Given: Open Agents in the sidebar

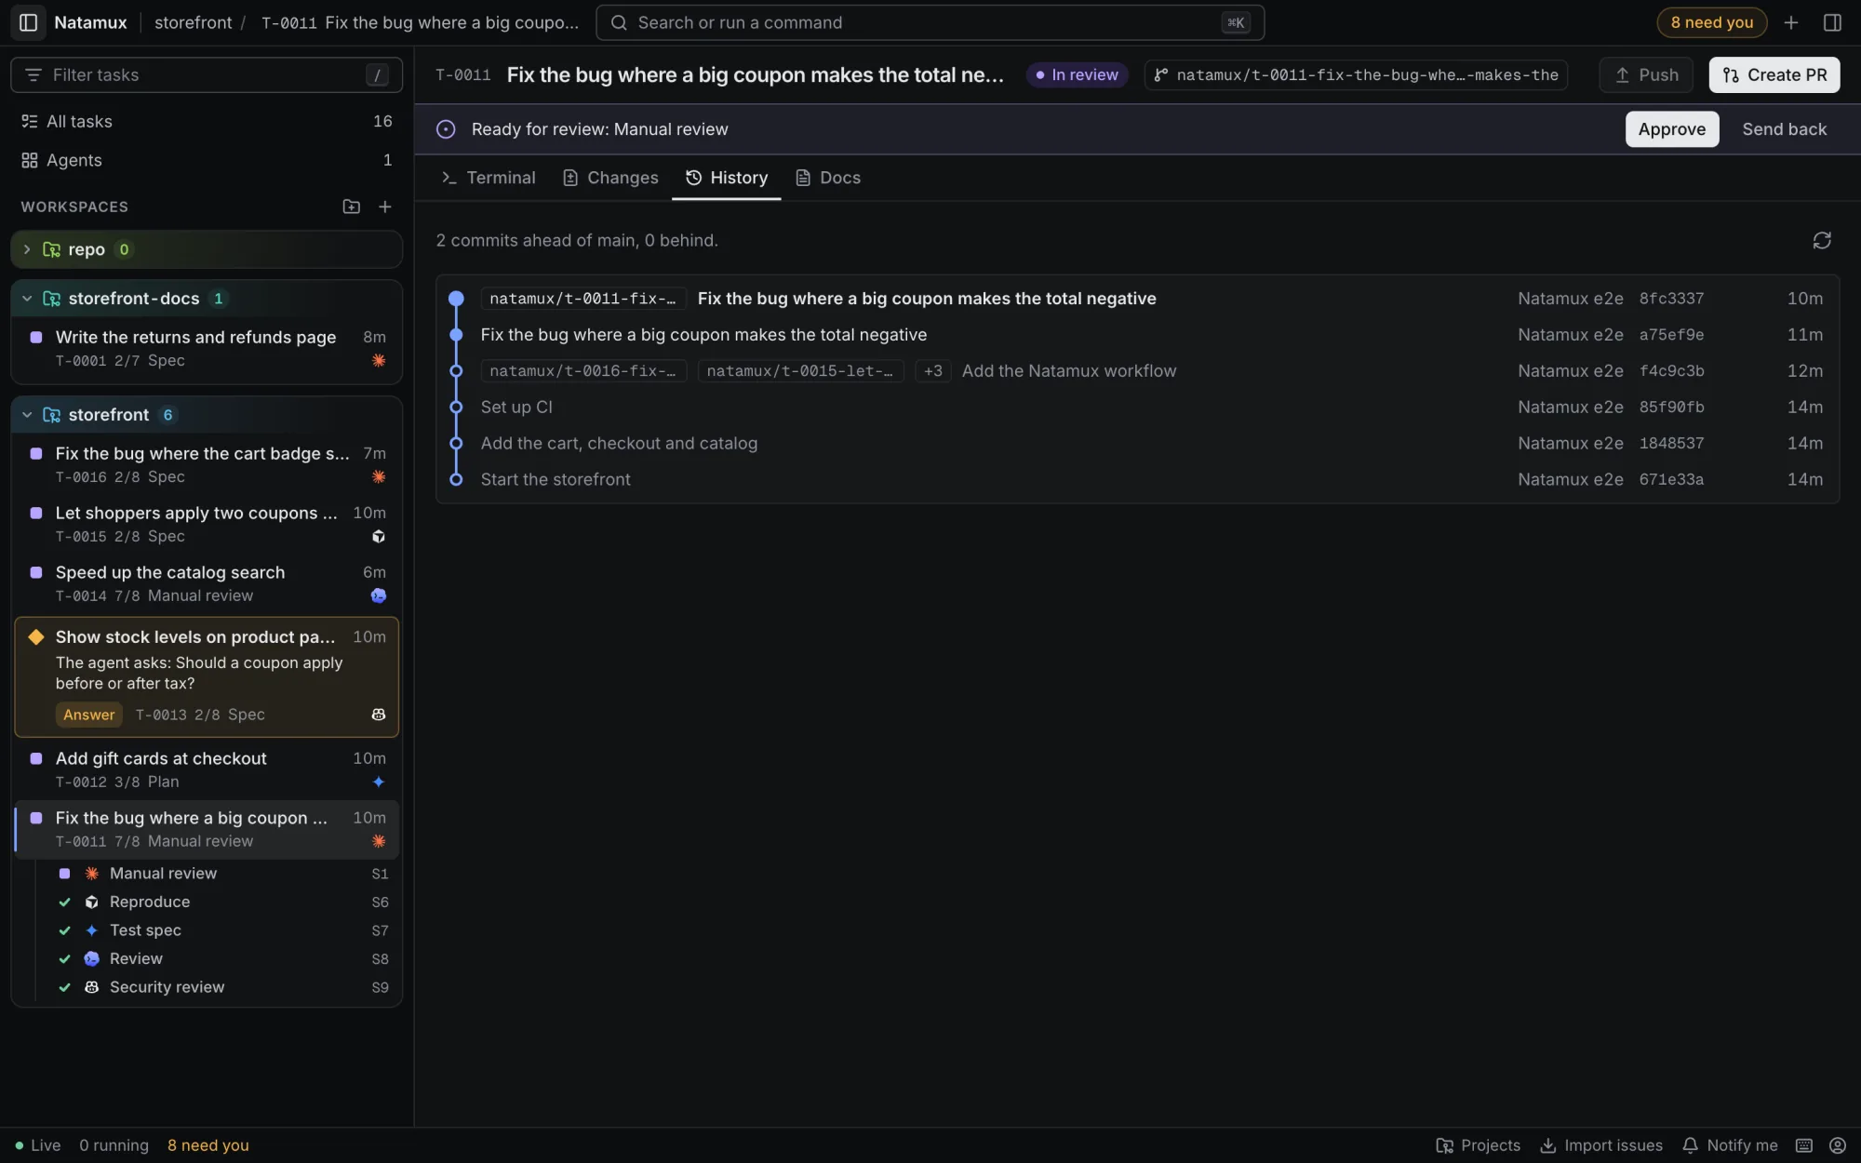Looking at the screenshot, I should click(x=207, y=160).
